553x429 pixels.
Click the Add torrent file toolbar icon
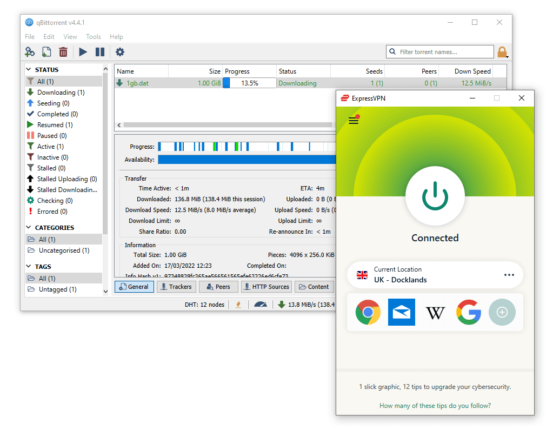click(46, 52)
